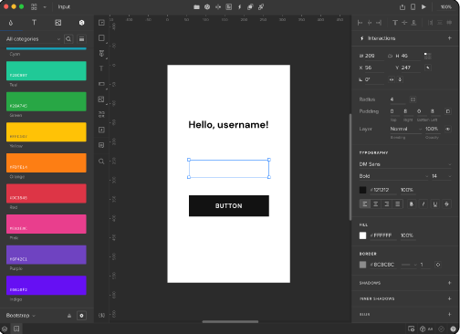460x334 pixels.
Task: Toggle independent padding values
Action: click(x=448, y=111)
